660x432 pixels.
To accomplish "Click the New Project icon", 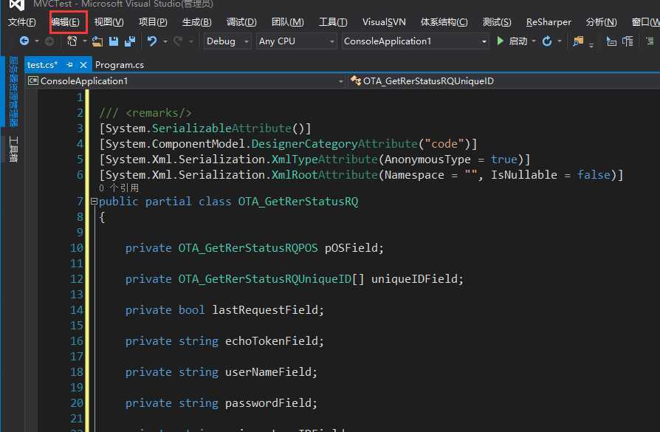I will pyautogui.click(x=72, y=41).
